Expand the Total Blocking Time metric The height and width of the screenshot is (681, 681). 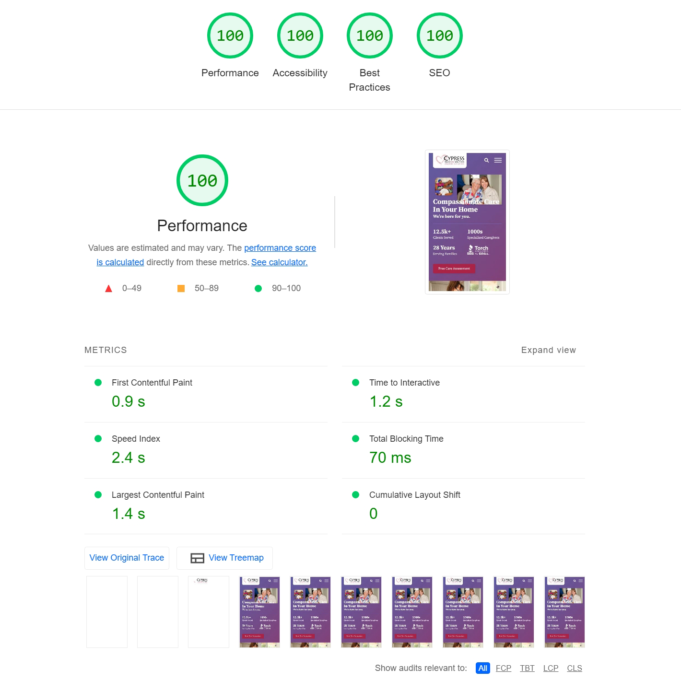coord(406,439)
